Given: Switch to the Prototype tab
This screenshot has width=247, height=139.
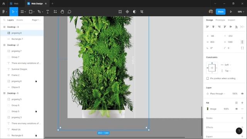Looking at the screenshot, I should [220, 20].
